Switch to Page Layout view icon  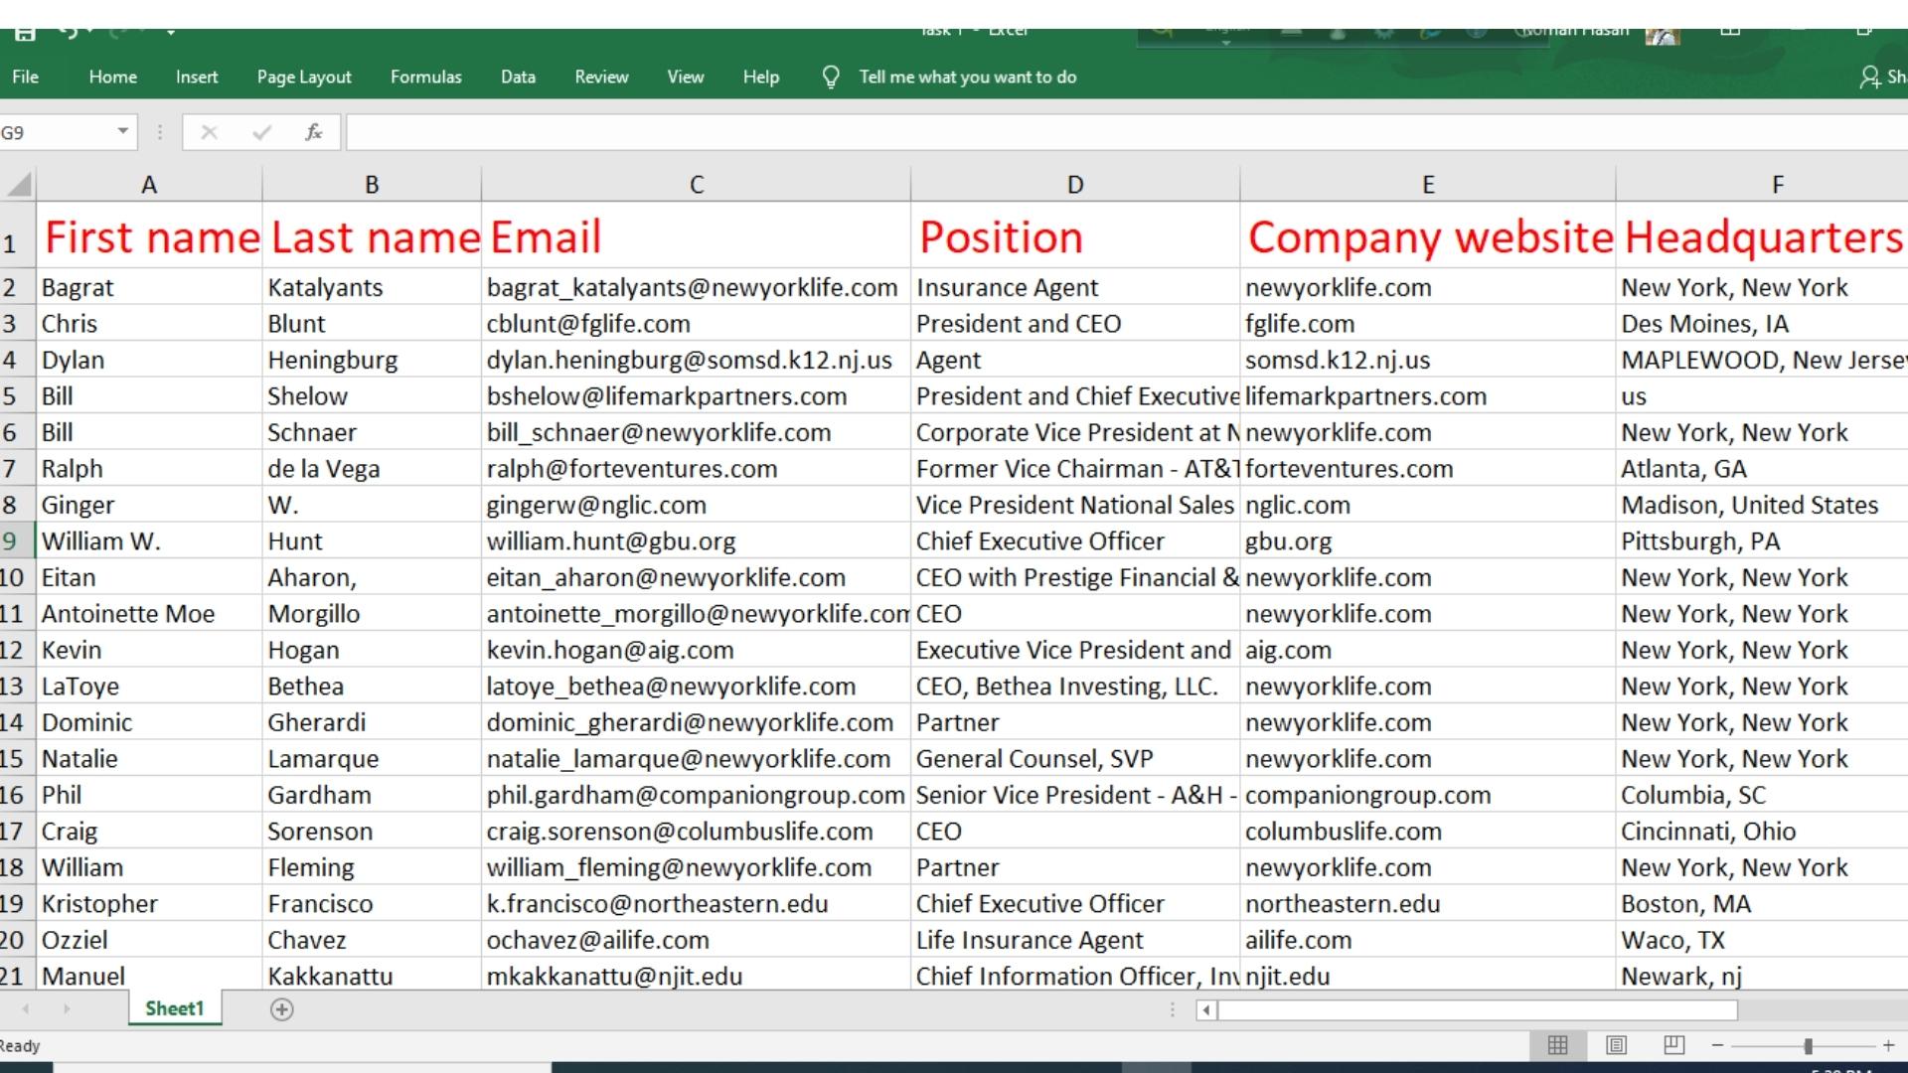pyautogui.click(x=1615, y=1045)
